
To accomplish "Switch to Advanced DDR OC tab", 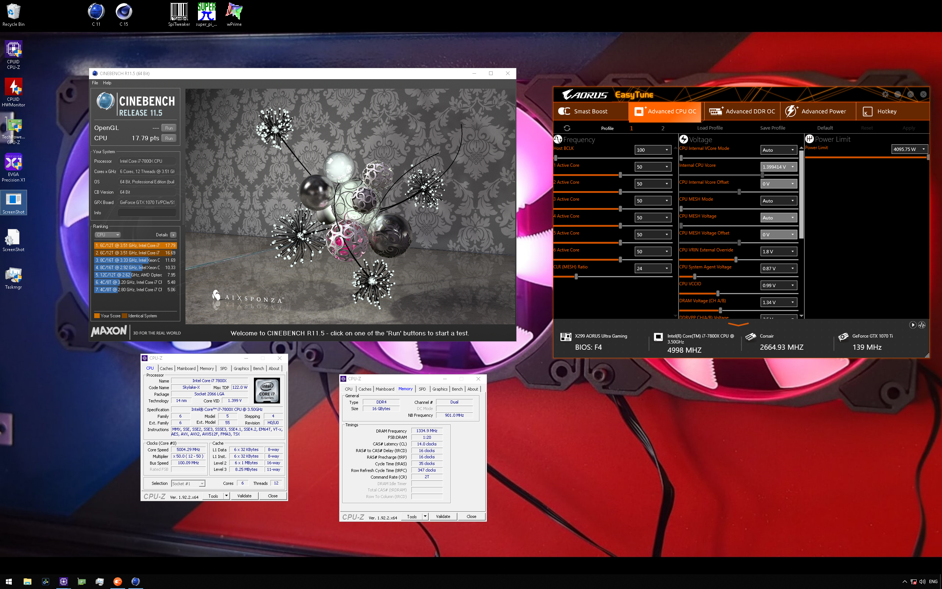I will click(x=742, y=111).
